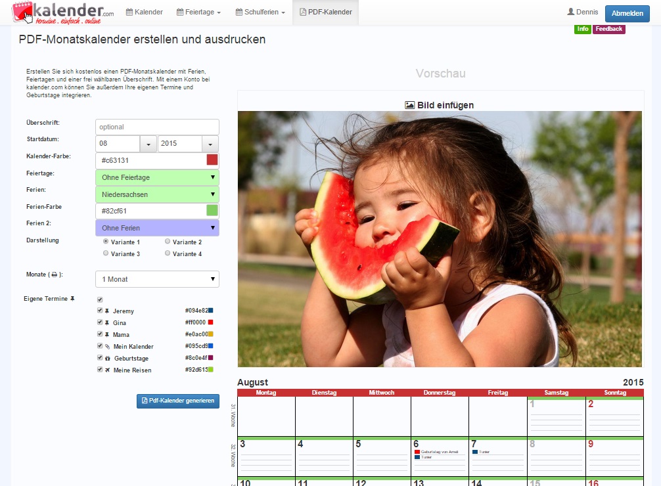The image size is (661, 486).
Task: Click the Pdf-Kalender generieren button
Action: pyautogui.click(x=177, y=401)
